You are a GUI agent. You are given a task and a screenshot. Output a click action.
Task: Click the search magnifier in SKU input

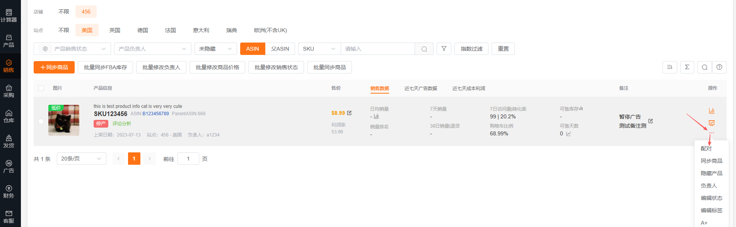pos(424,49)
